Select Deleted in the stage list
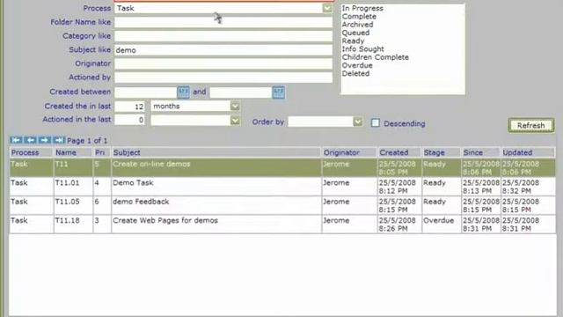 (x=355, y=73)
